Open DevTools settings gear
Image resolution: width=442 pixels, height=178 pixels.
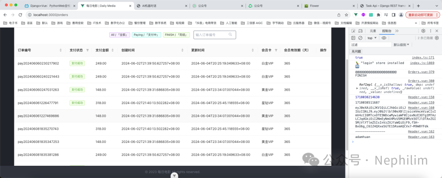pos(423,31)
